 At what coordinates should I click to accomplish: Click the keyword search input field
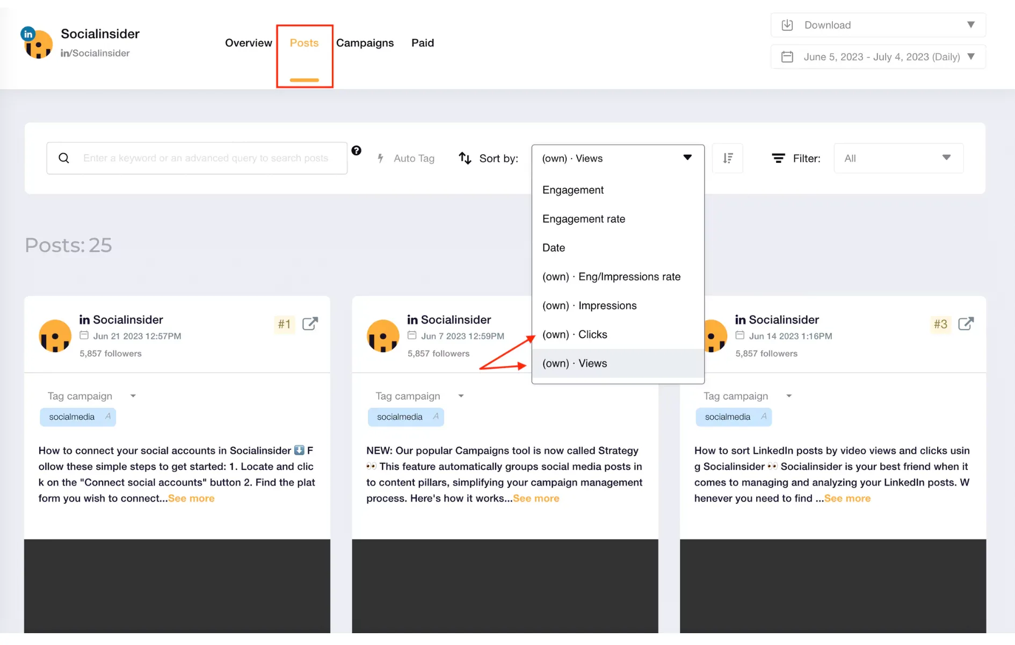pos(197,158)
